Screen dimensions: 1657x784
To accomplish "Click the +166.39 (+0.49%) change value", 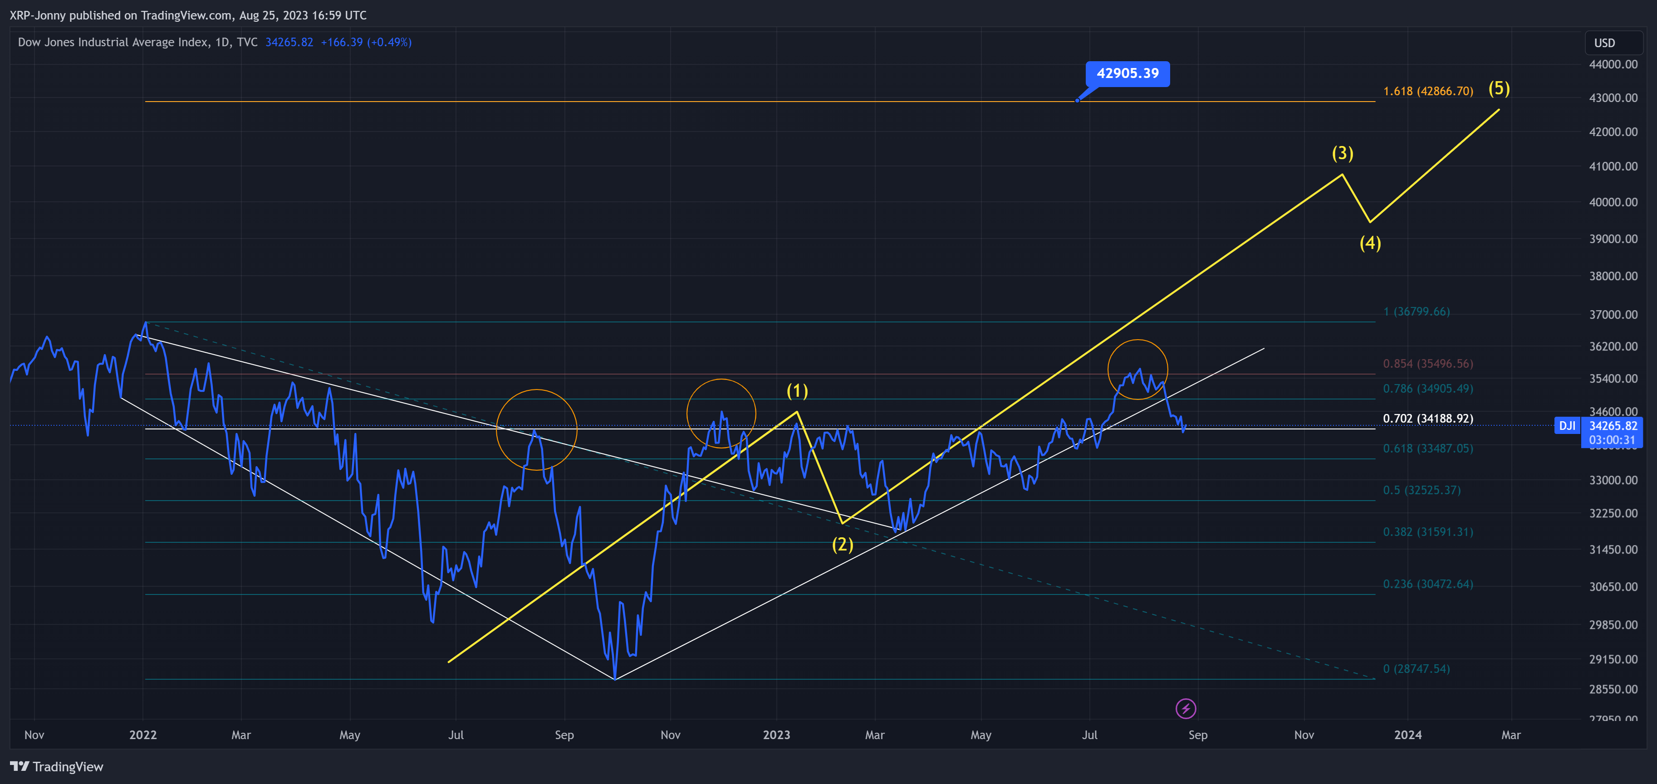I will [x=366, y=43].
